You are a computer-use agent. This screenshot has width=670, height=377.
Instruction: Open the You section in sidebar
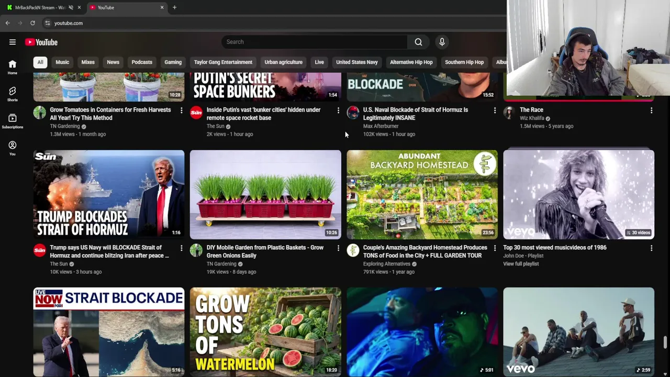[x=12, y=148]
